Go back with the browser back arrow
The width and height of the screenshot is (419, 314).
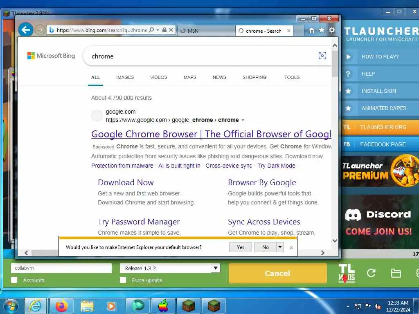(x=26, y=29)
